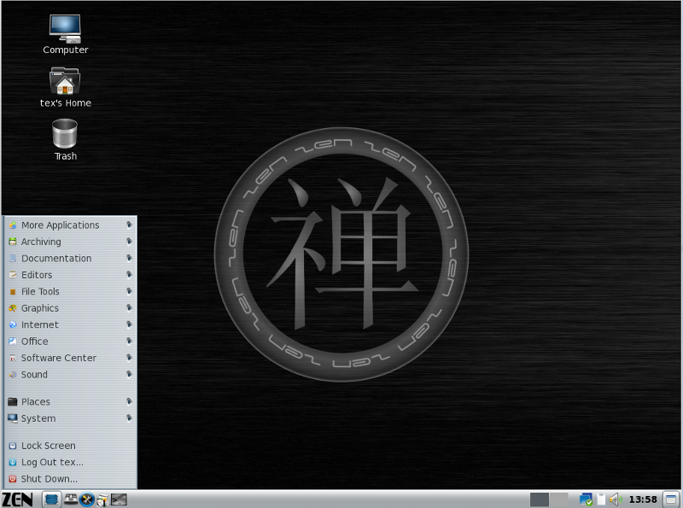Click the red Shut Down power icon

pyautogui.click(x=13, y=479)
